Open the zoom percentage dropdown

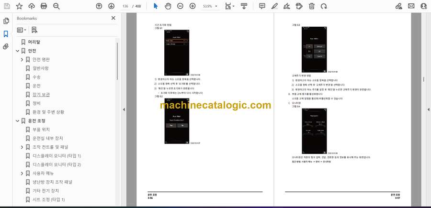click(216, 6)
